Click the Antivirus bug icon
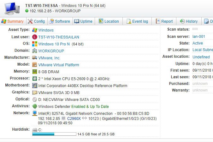Image resolution: width=213 pixels, height=142 pixels. click(35, 106)
